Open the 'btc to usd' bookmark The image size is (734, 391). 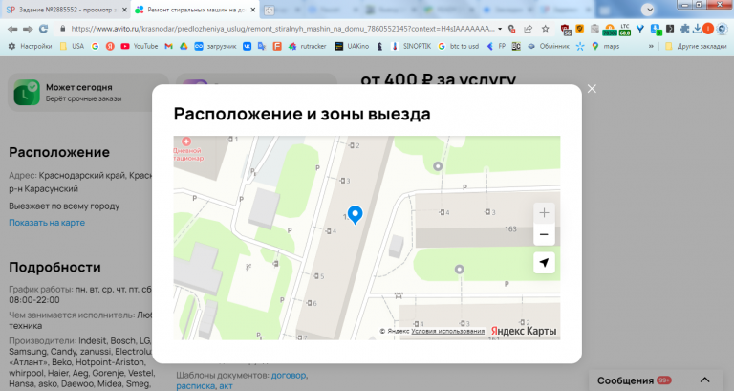(x=459, y=46)
